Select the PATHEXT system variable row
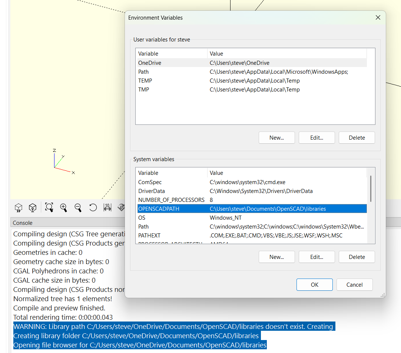Viewport: 401px width, 353px height. coord(252,236)
